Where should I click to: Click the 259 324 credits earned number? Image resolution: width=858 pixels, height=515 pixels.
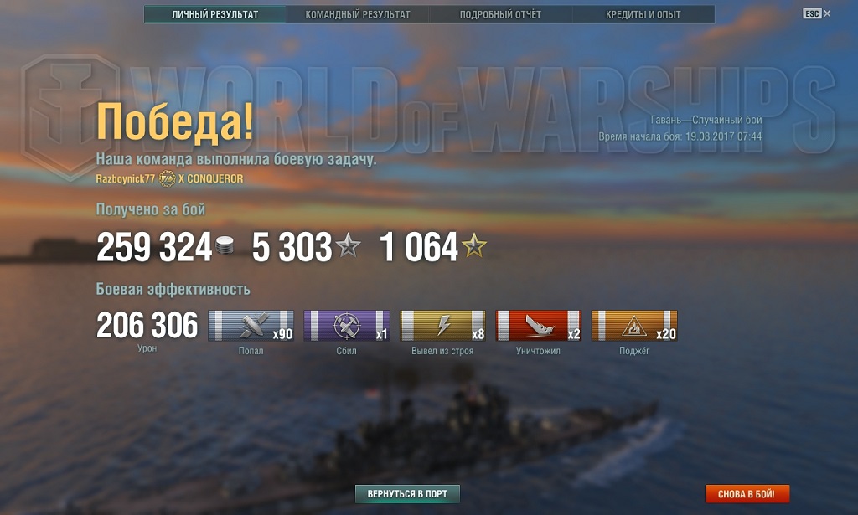pos(154,246)
